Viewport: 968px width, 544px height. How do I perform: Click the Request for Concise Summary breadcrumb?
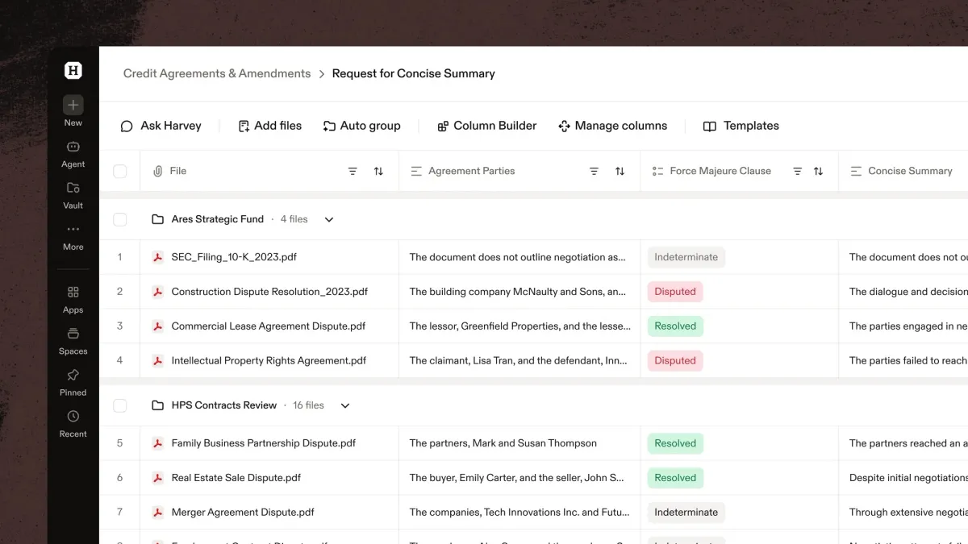tap(414, 73)
